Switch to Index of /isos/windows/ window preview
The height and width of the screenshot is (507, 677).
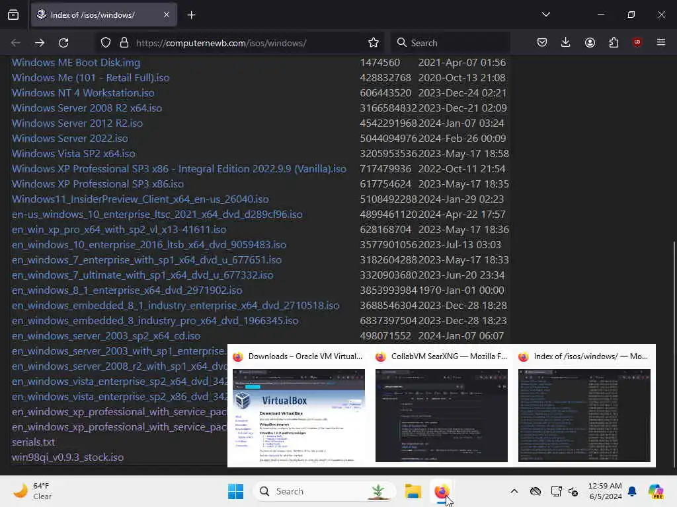coord(584,406)
